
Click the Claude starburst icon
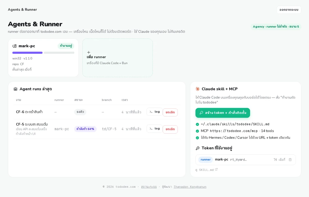coord(198,89)
